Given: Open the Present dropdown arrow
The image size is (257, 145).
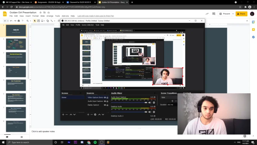Looking at the screenshot, I should tap(233, 14).
